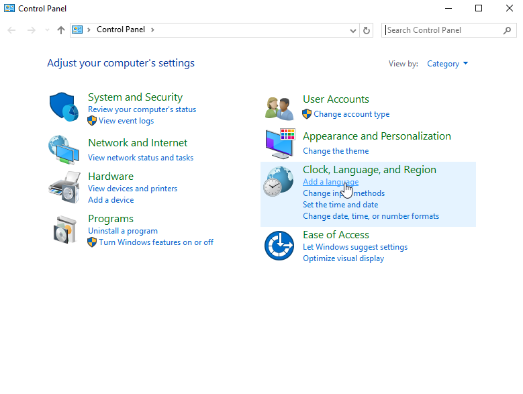The width and height of the screenshot is (523, 394).
Task: Click View devices and printers
Action: 132,189
